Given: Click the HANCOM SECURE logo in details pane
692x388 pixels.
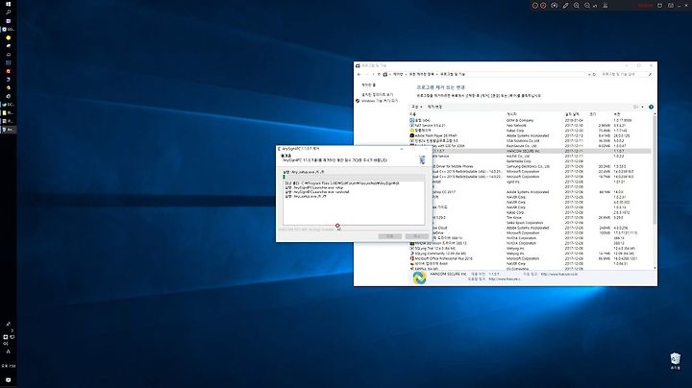Looking at the screenshot, I should (419, 277).
